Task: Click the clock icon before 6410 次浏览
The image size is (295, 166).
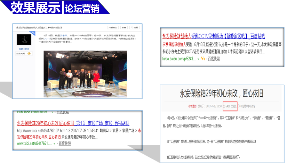Action: [224, 106]
